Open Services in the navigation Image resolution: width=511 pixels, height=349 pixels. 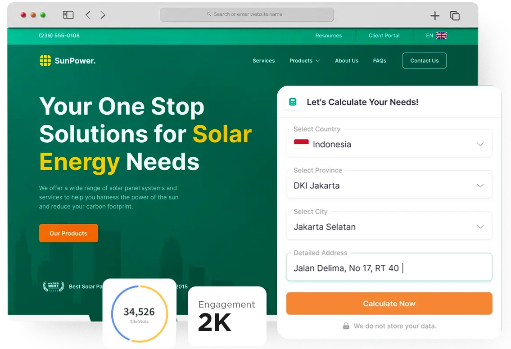(264, 61)
